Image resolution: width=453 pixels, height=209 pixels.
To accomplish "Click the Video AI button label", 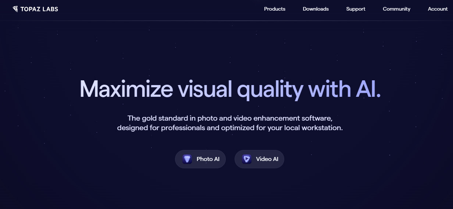I will click(267, 159).
